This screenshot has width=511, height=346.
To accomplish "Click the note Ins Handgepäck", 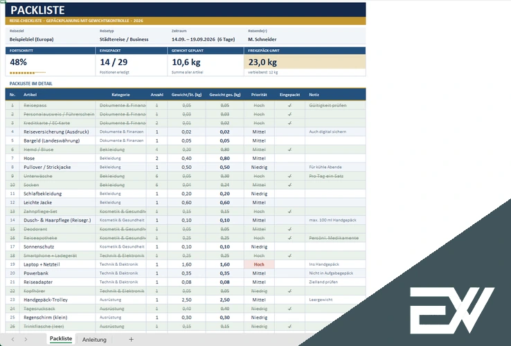I will click(324, 264).
